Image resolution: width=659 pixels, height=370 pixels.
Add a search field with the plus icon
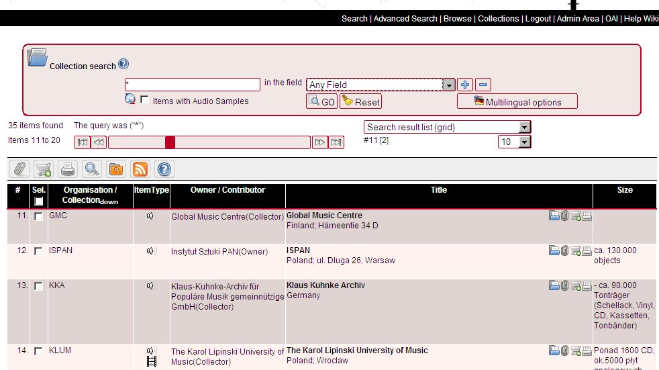(x=465, y=85)
